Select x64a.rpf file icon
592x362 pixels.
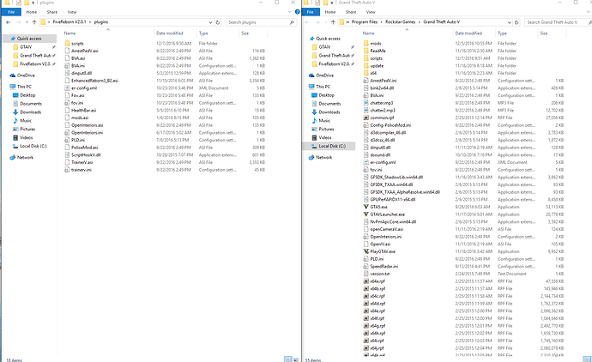pyautogui.click(x=365, y=281)
